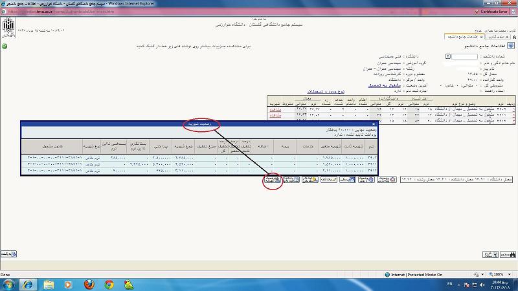This screenshot has width=518, height=291.
Task: Click in the شماره دانشجو input field
Action: coord(464,57)
